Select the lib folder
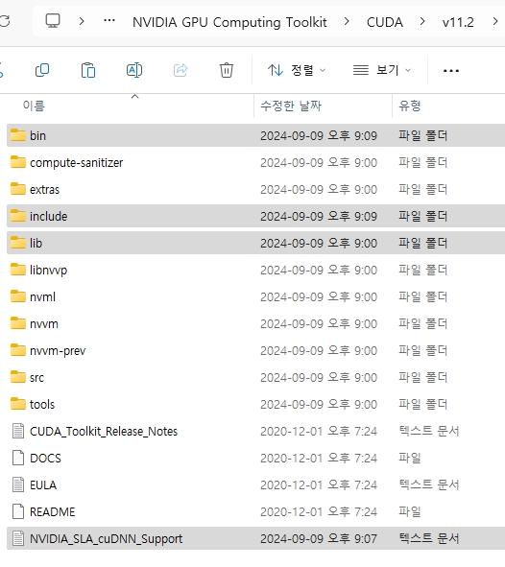 (255, 243)
